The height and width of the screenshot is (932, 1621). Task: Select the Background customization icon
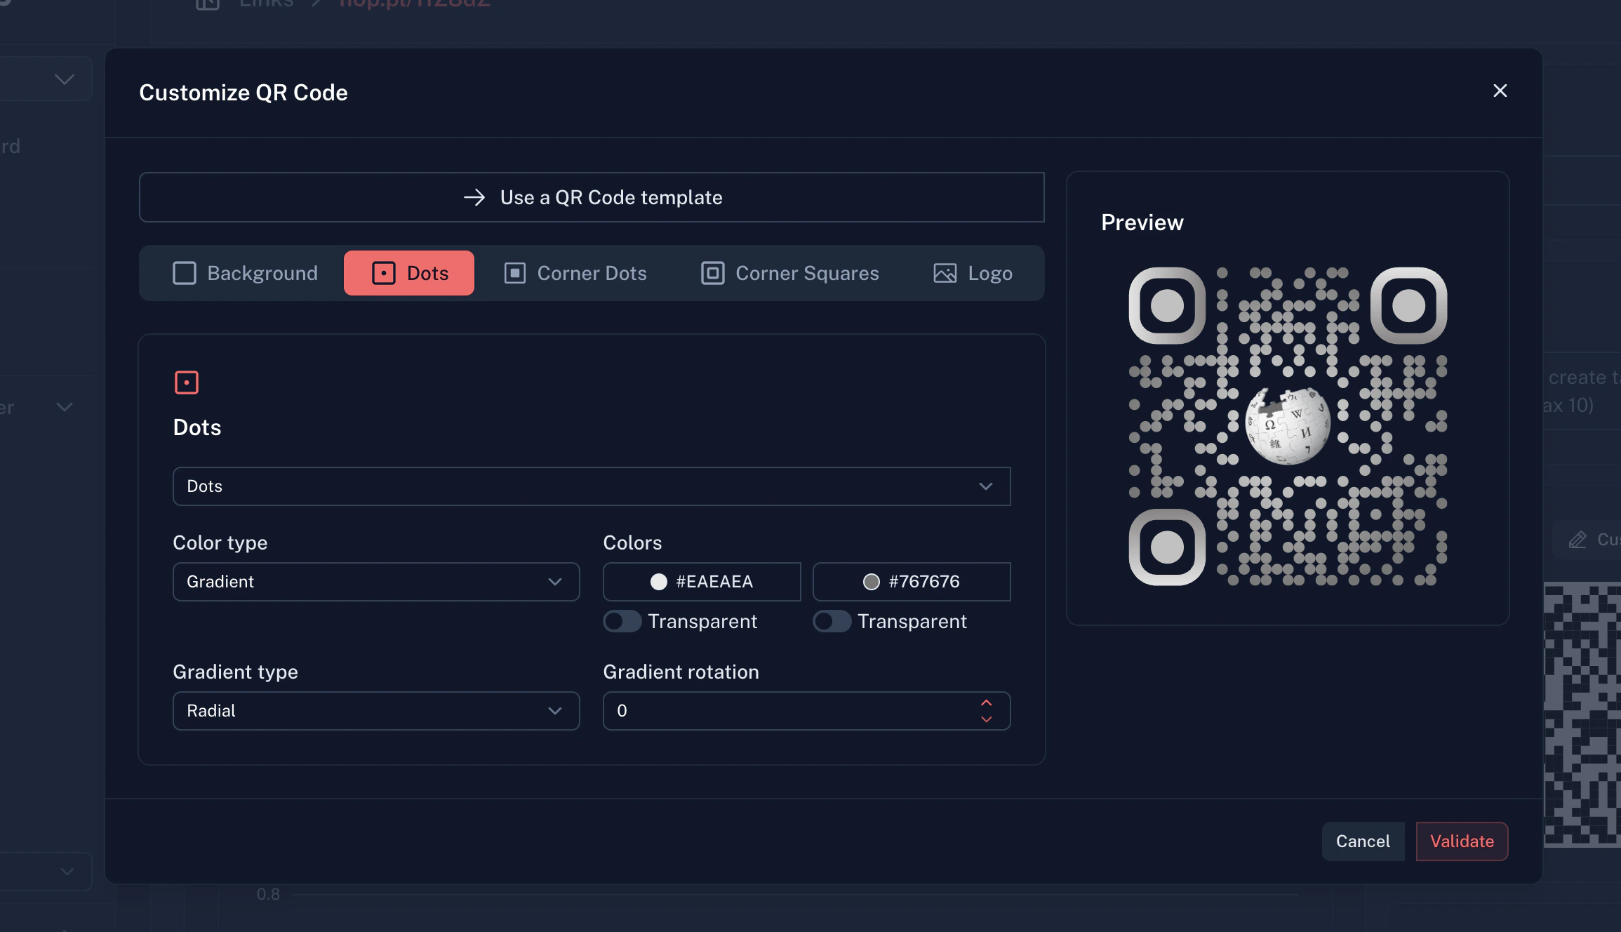pyautogui.click(x=184, y=273)
